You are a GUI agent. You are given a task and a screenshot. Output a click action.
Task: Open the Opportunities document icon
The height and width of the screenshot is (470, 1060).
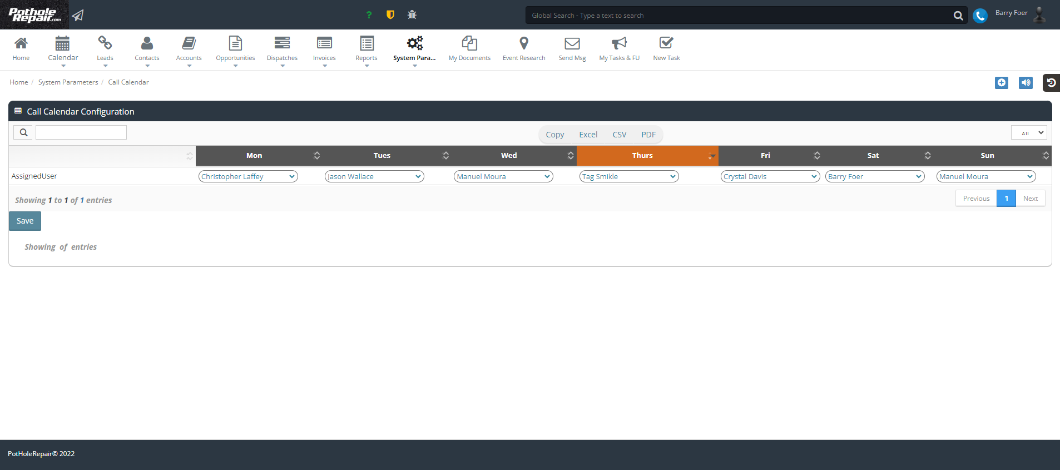point(236,43)
